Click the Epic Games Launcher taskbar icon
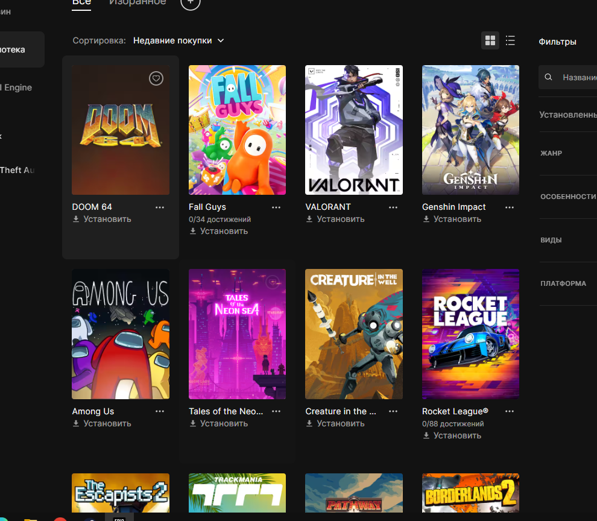 119,518
